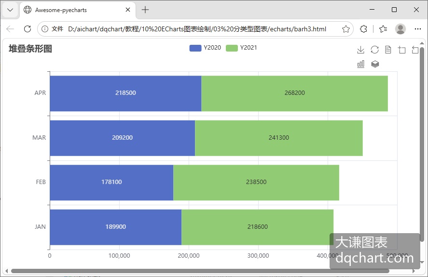
Task: Click the 300,000 x-axis label
Action: [x=258, y=256]
